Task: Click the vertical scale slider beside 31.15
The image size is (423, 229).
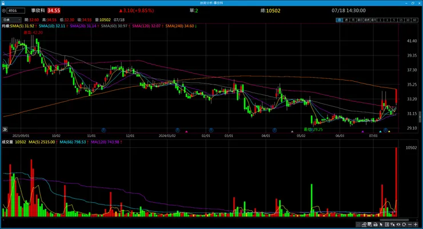Action: point(420,117)
